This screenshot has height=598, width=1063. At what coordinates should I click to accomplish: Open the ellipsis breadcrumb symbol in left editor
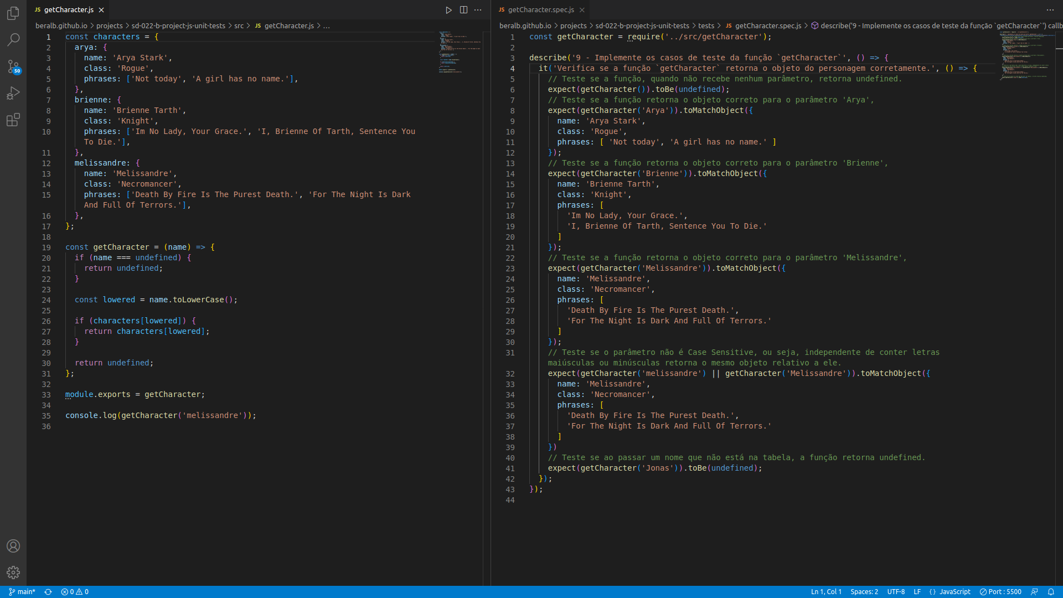tap(327, 25)
